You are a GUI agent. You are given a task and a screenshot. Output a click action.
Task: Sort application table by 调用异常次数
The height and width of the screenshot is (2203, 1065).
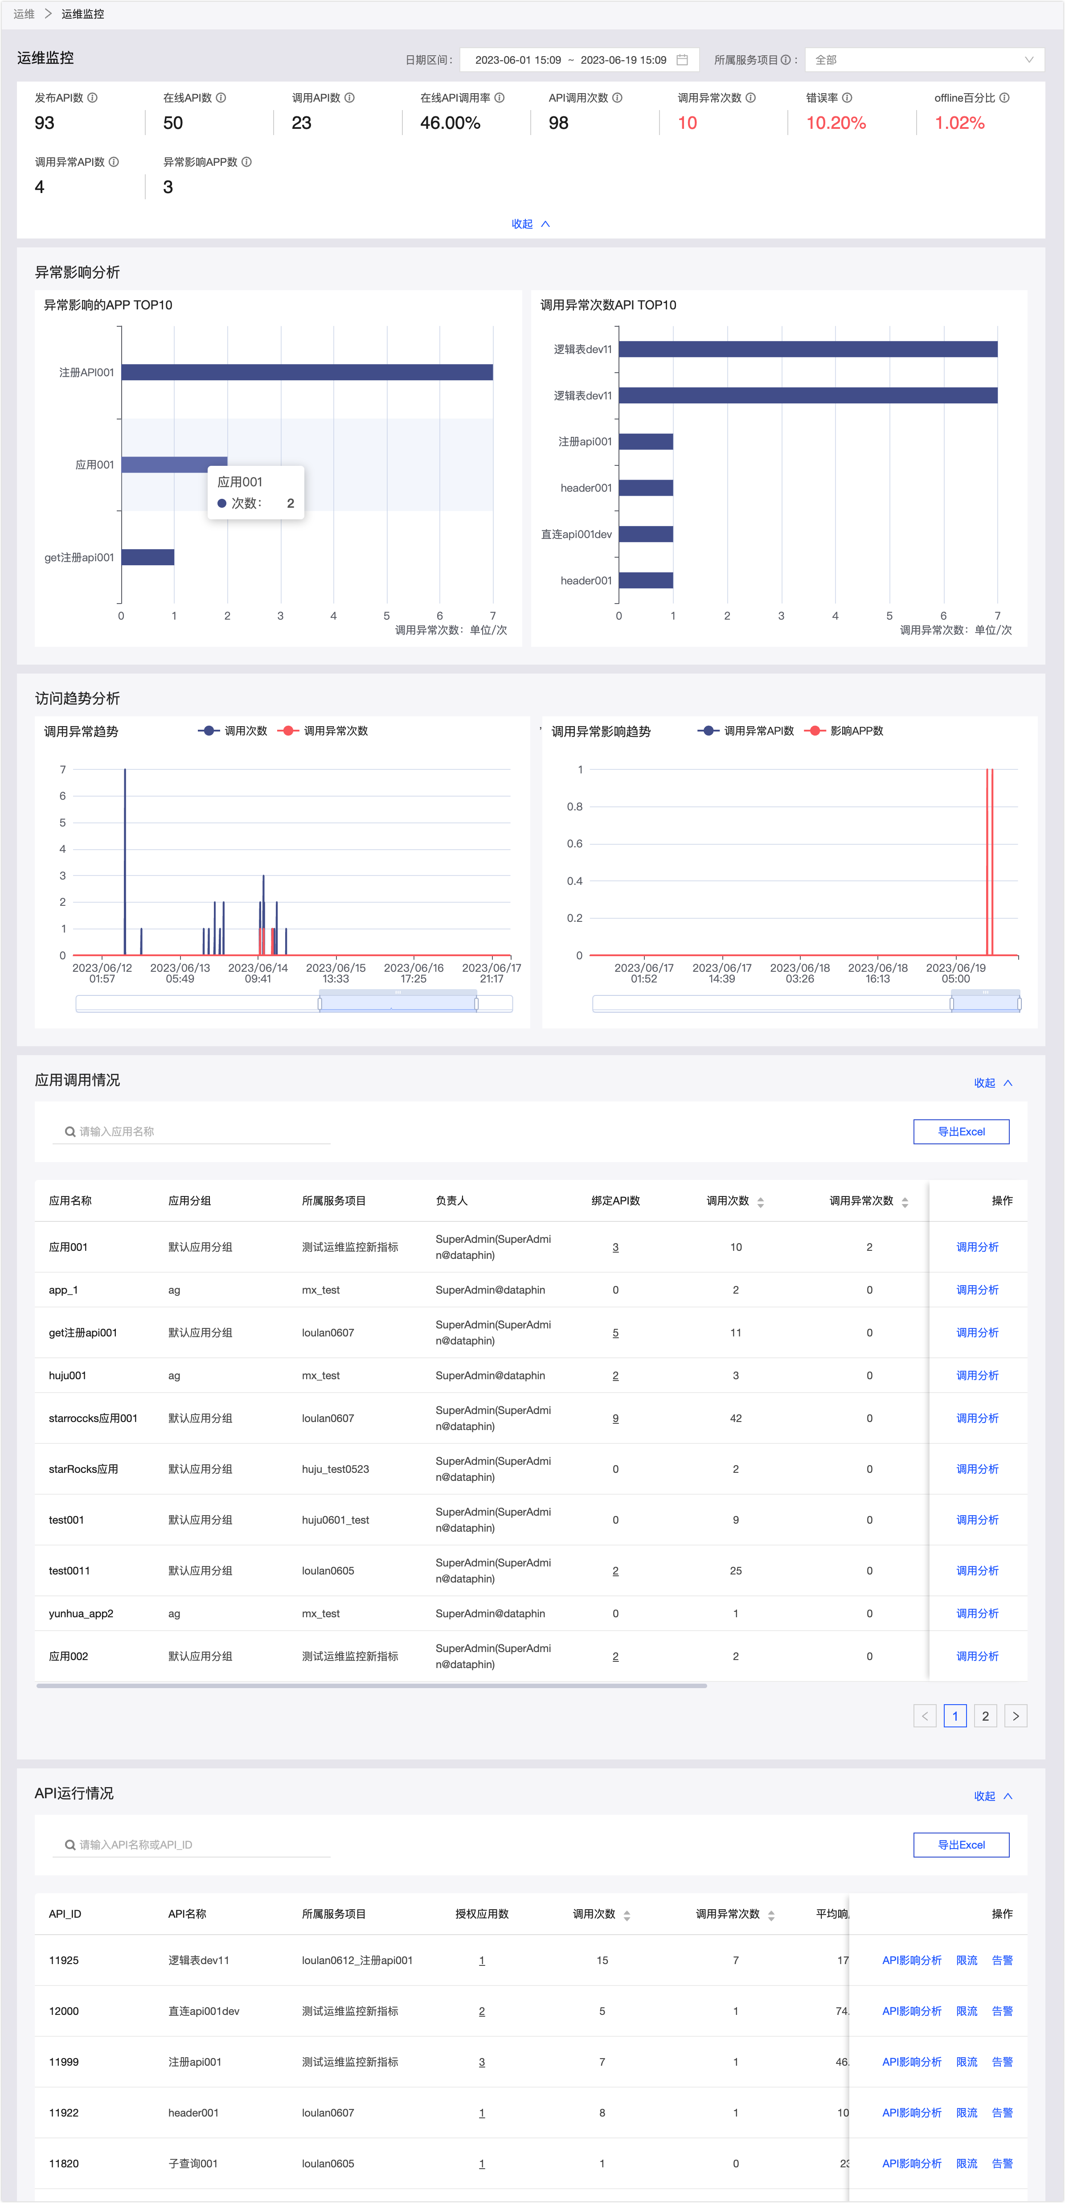tap(904, 1201)
